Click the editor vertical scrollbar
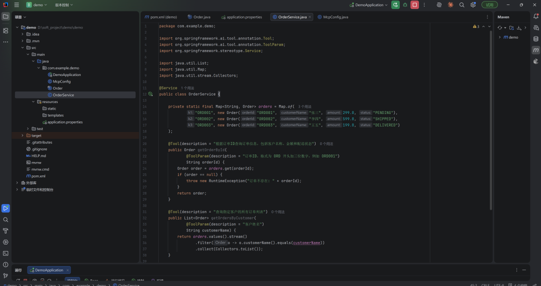541x286 pixels. pyautogui.click(x=491, y=119)
